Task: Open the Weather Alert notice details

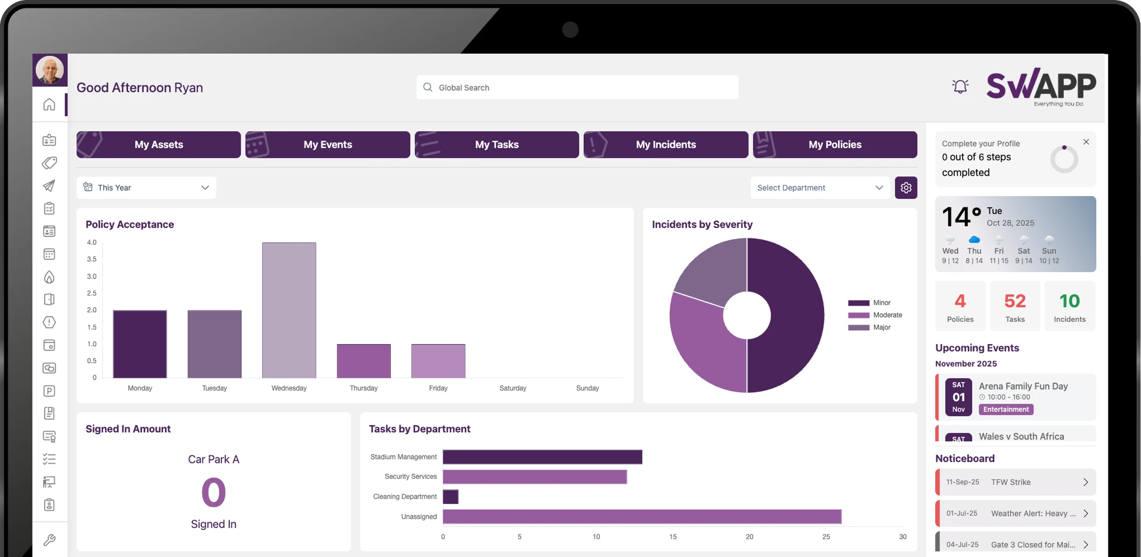Action: tap(1085, 513)
